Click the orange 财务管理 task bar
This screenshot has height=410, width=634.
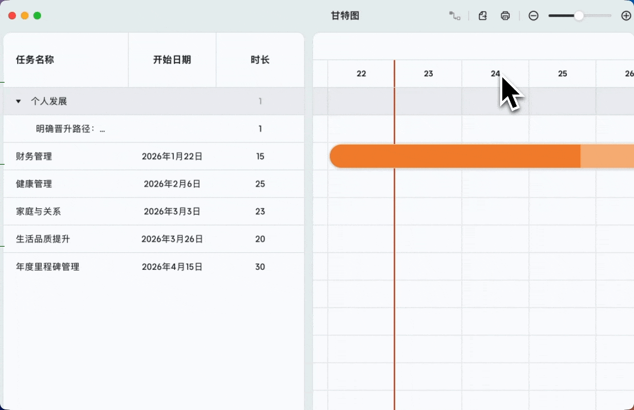(456, 156)
